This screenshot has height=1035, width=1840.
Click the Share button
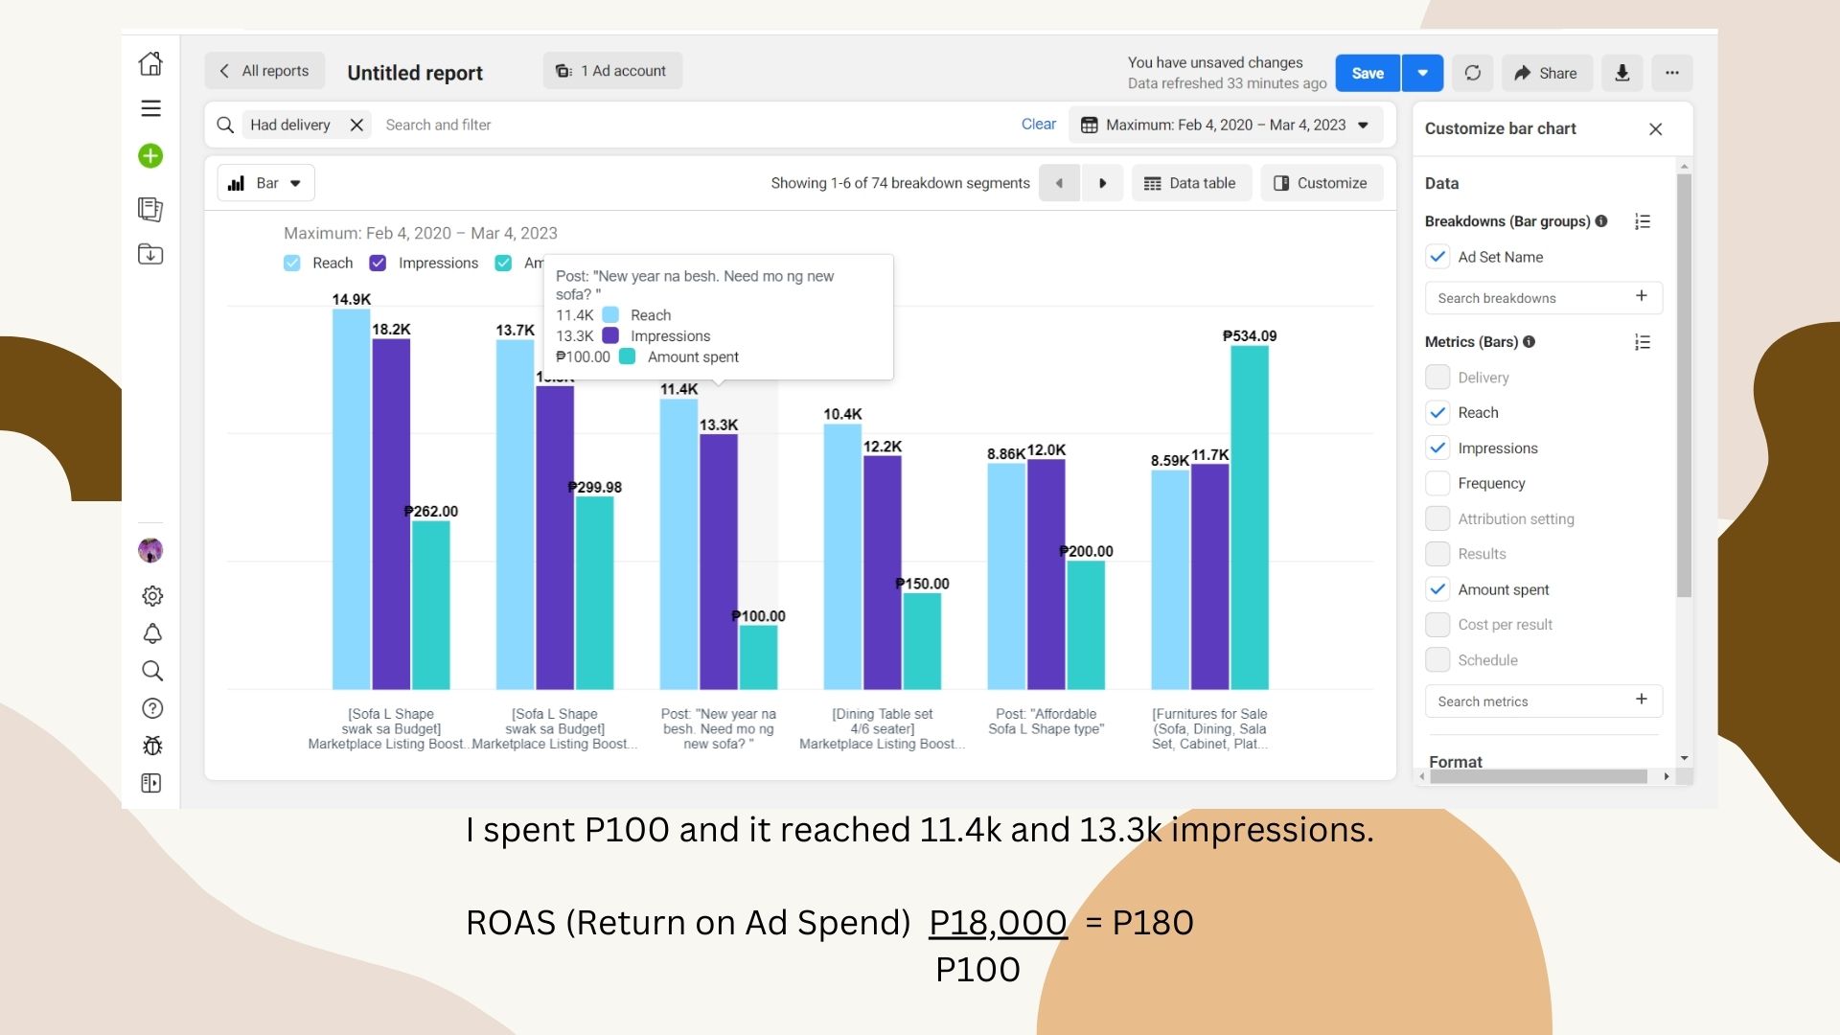1545,73
